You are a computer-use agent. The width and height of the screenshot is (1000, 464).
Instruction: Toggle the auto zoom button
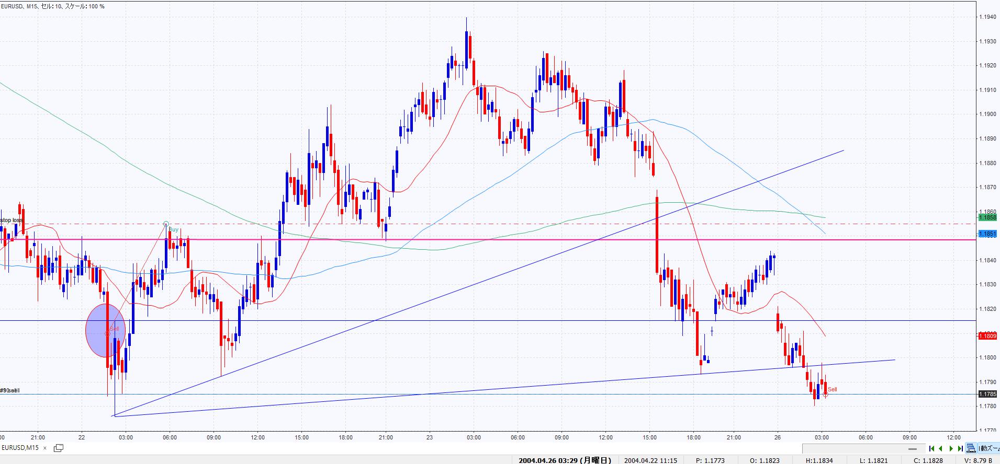[990, 448]
